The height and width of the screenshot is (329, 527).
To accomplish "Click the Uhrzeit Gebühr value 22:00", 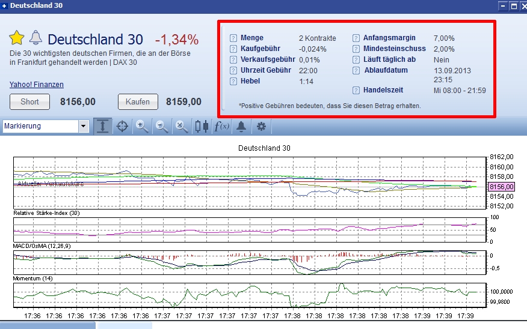I will [x=308, y=71].
